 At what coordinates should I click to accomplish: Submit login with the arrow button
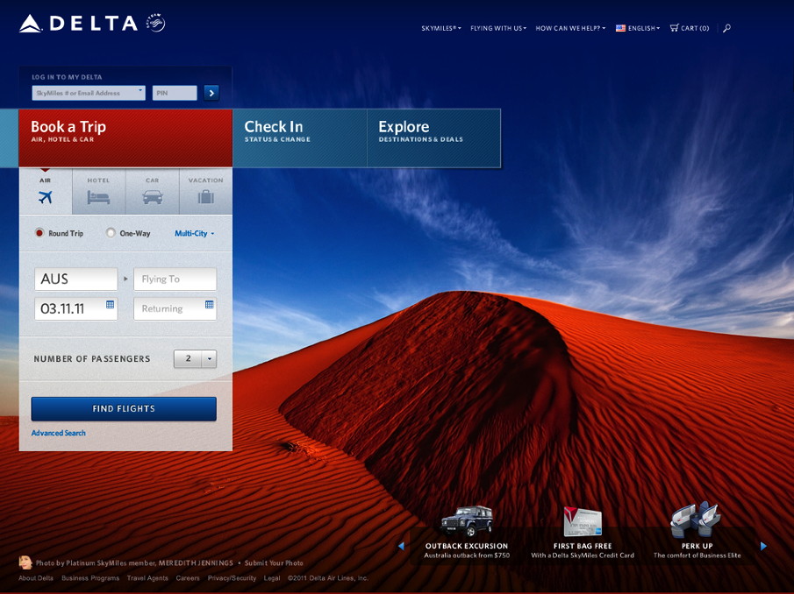tap(211, 93)
